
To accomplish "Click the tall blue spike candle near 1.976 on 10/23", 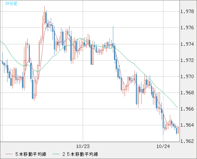I will [x=113, y=39].
